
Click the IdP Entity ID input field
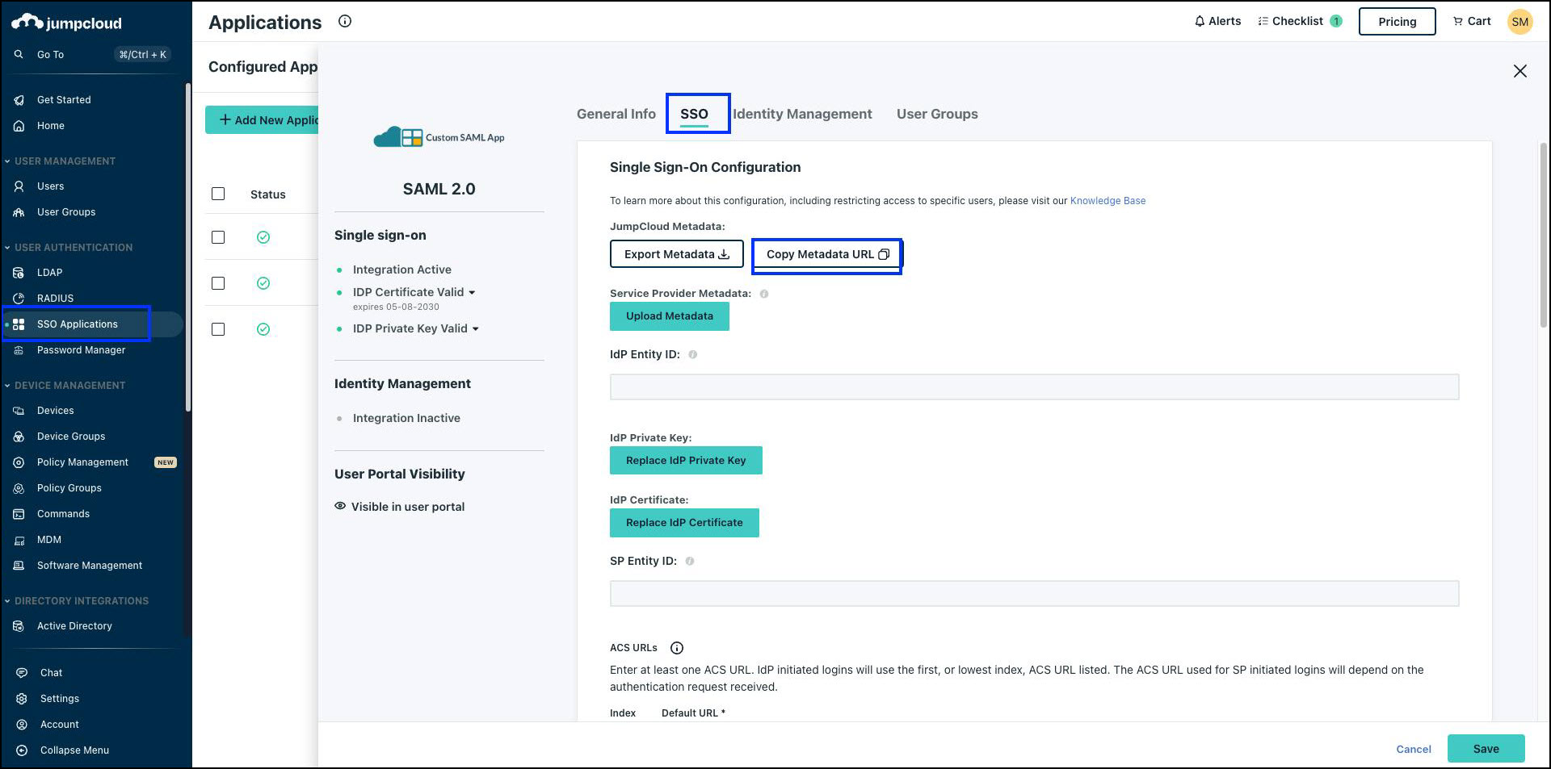1034,387
